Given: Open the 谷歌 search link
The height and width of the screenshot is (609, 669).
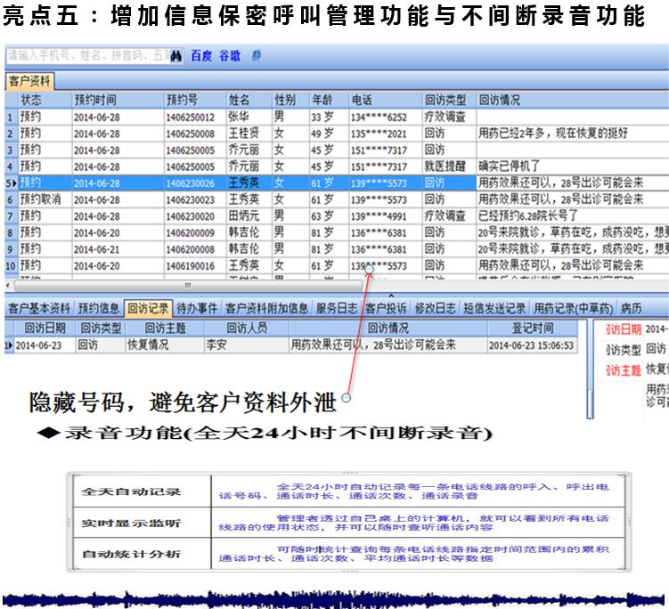Looking at the screenshot, I should [231, 55].
